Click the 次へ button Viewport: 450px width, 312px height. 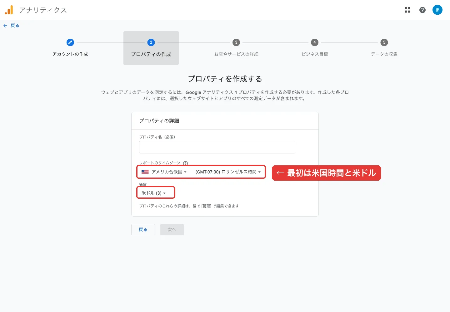pos(172,230)
